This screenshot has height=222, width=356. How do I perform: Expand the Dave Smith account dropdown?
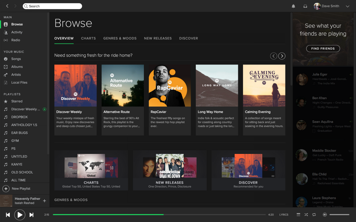tap(347, 6)
